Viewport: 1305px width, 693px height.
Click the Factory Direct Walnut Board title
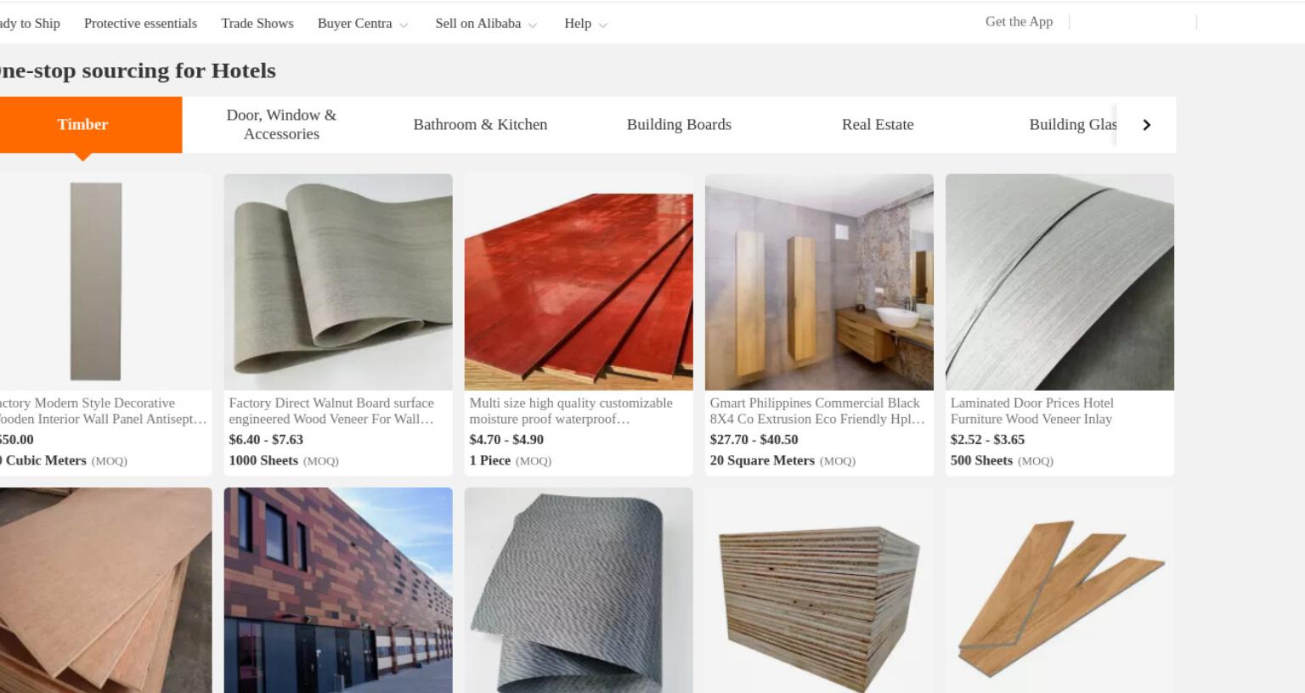click(x=331, y=411)
